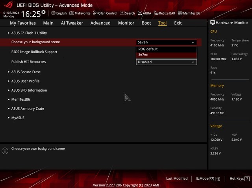The height and width of the screenshot is (188, 252).
Task: Open the Exit tab
Action: coord(178,23)
